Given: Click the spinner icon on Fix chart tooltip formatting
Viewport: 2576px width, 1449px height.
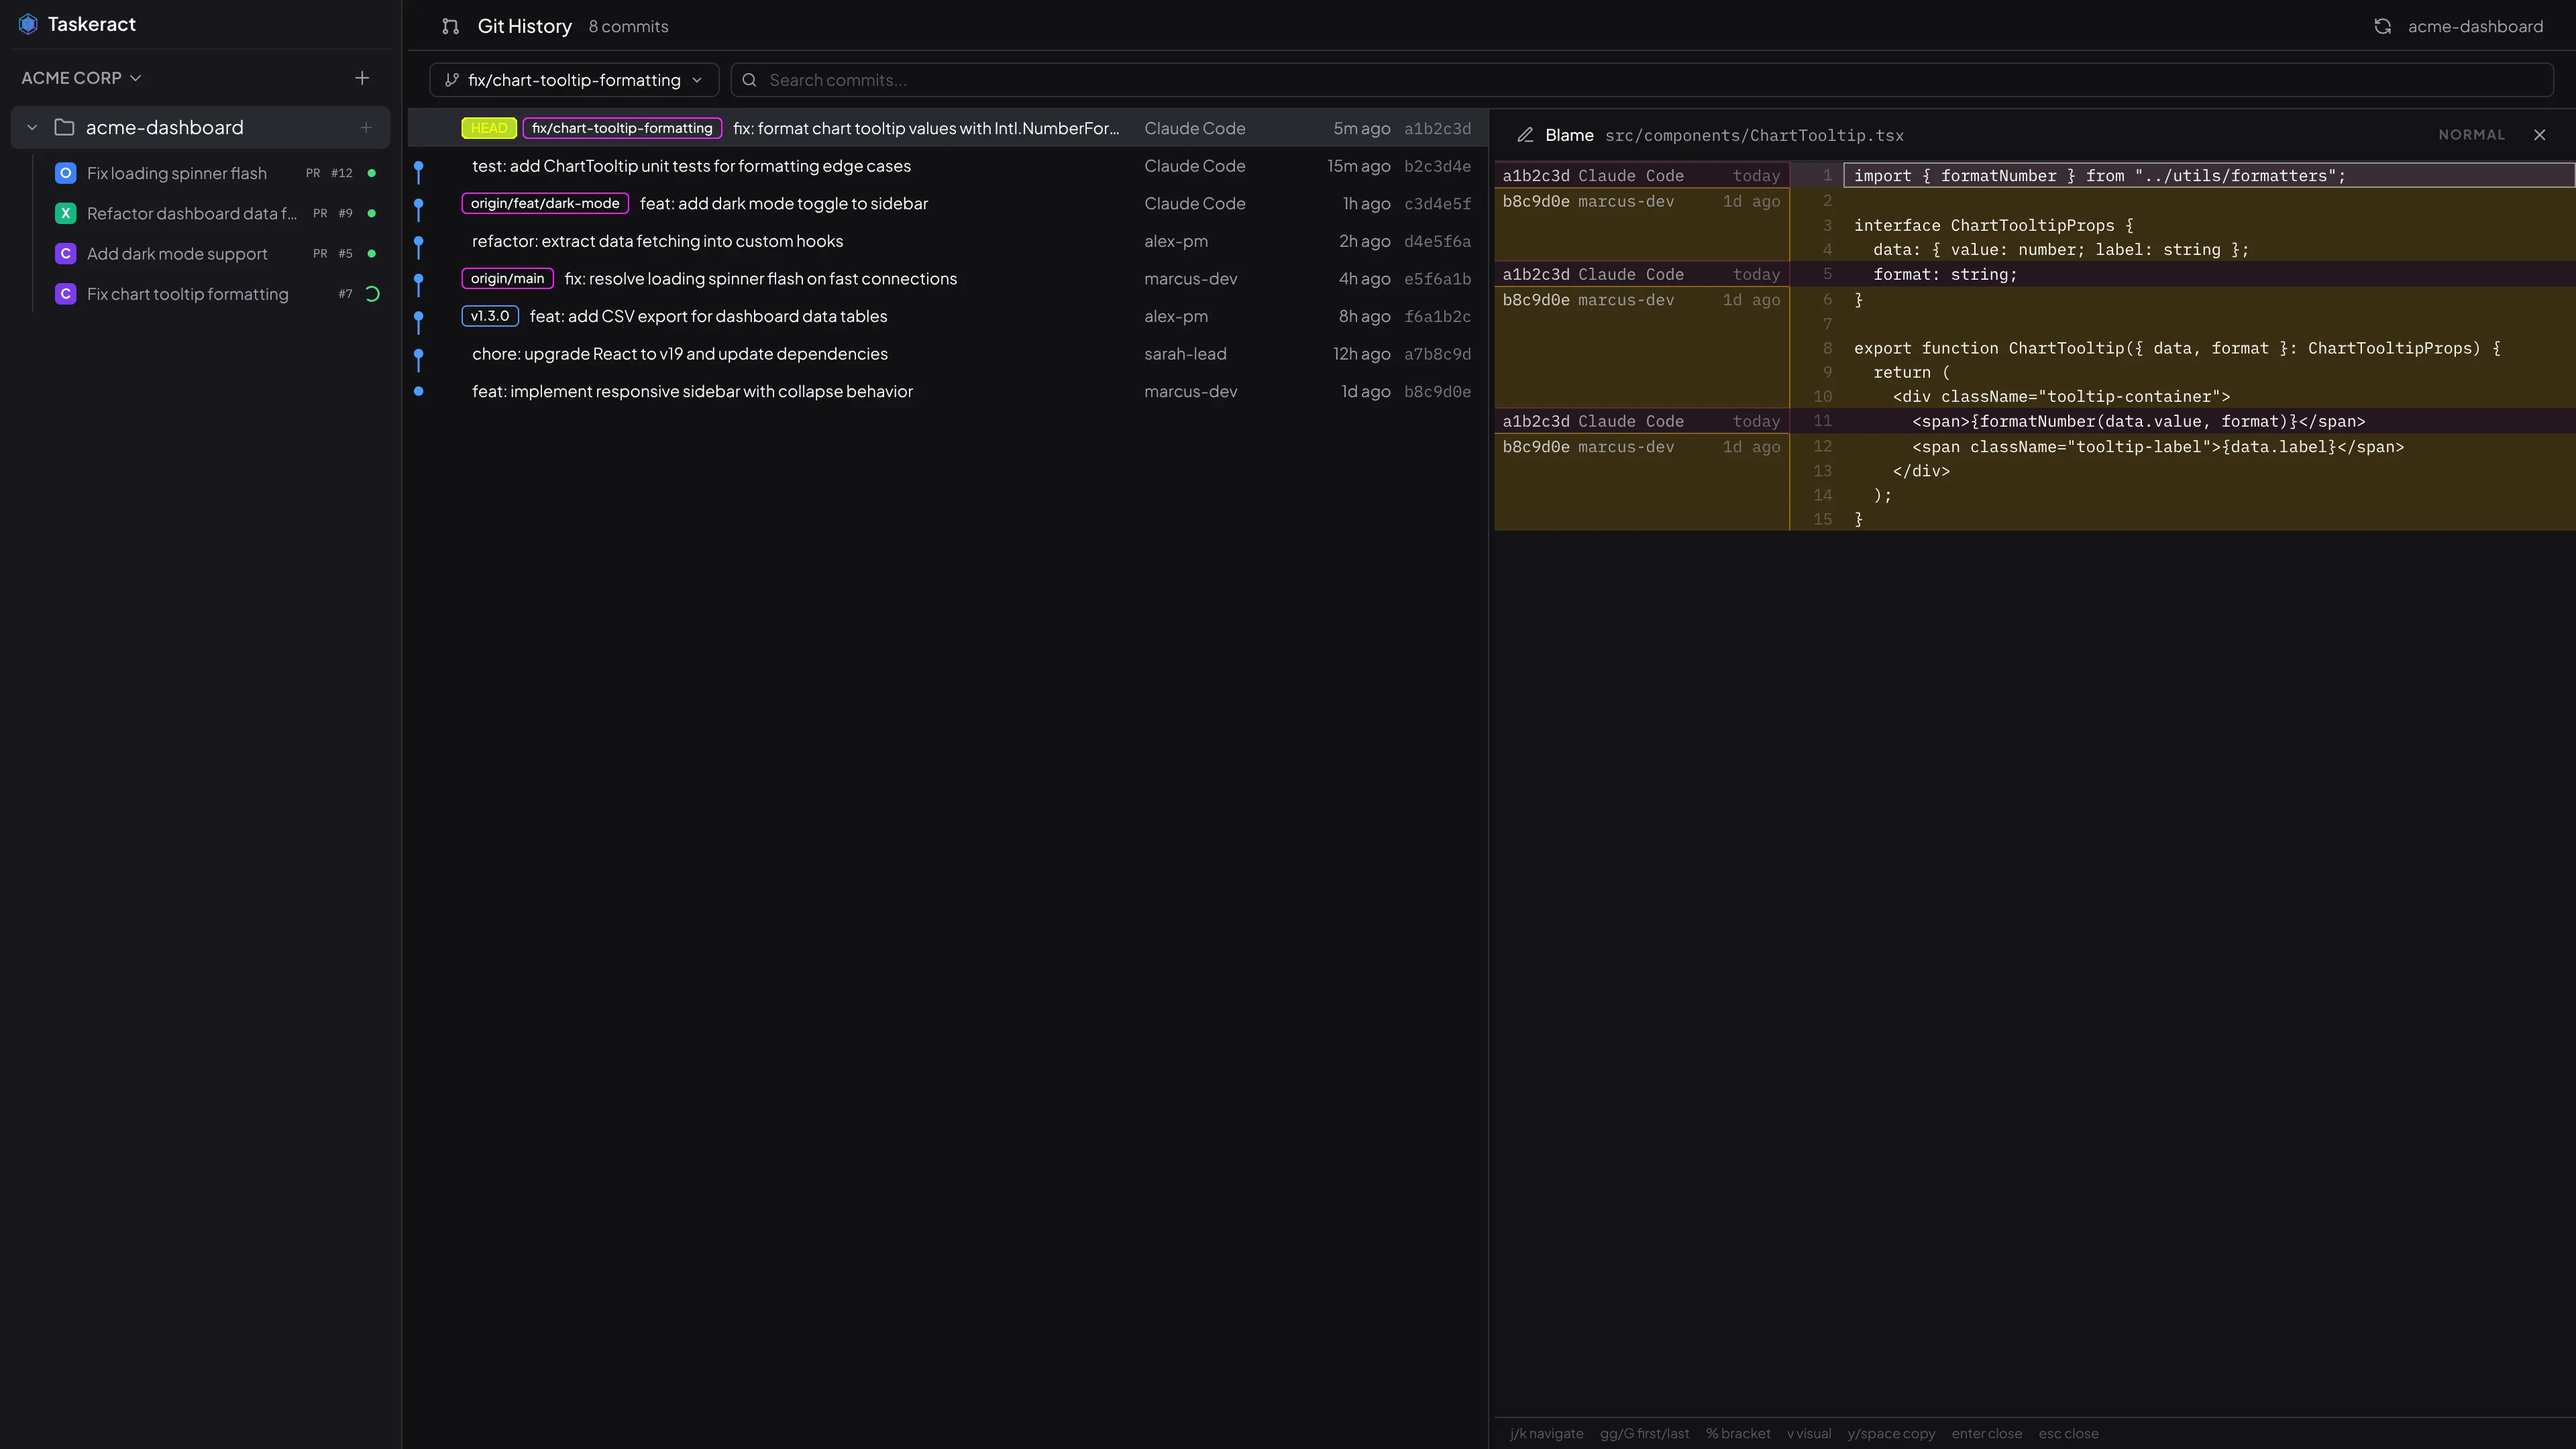Looking at the screenshot, I should 371,294.
